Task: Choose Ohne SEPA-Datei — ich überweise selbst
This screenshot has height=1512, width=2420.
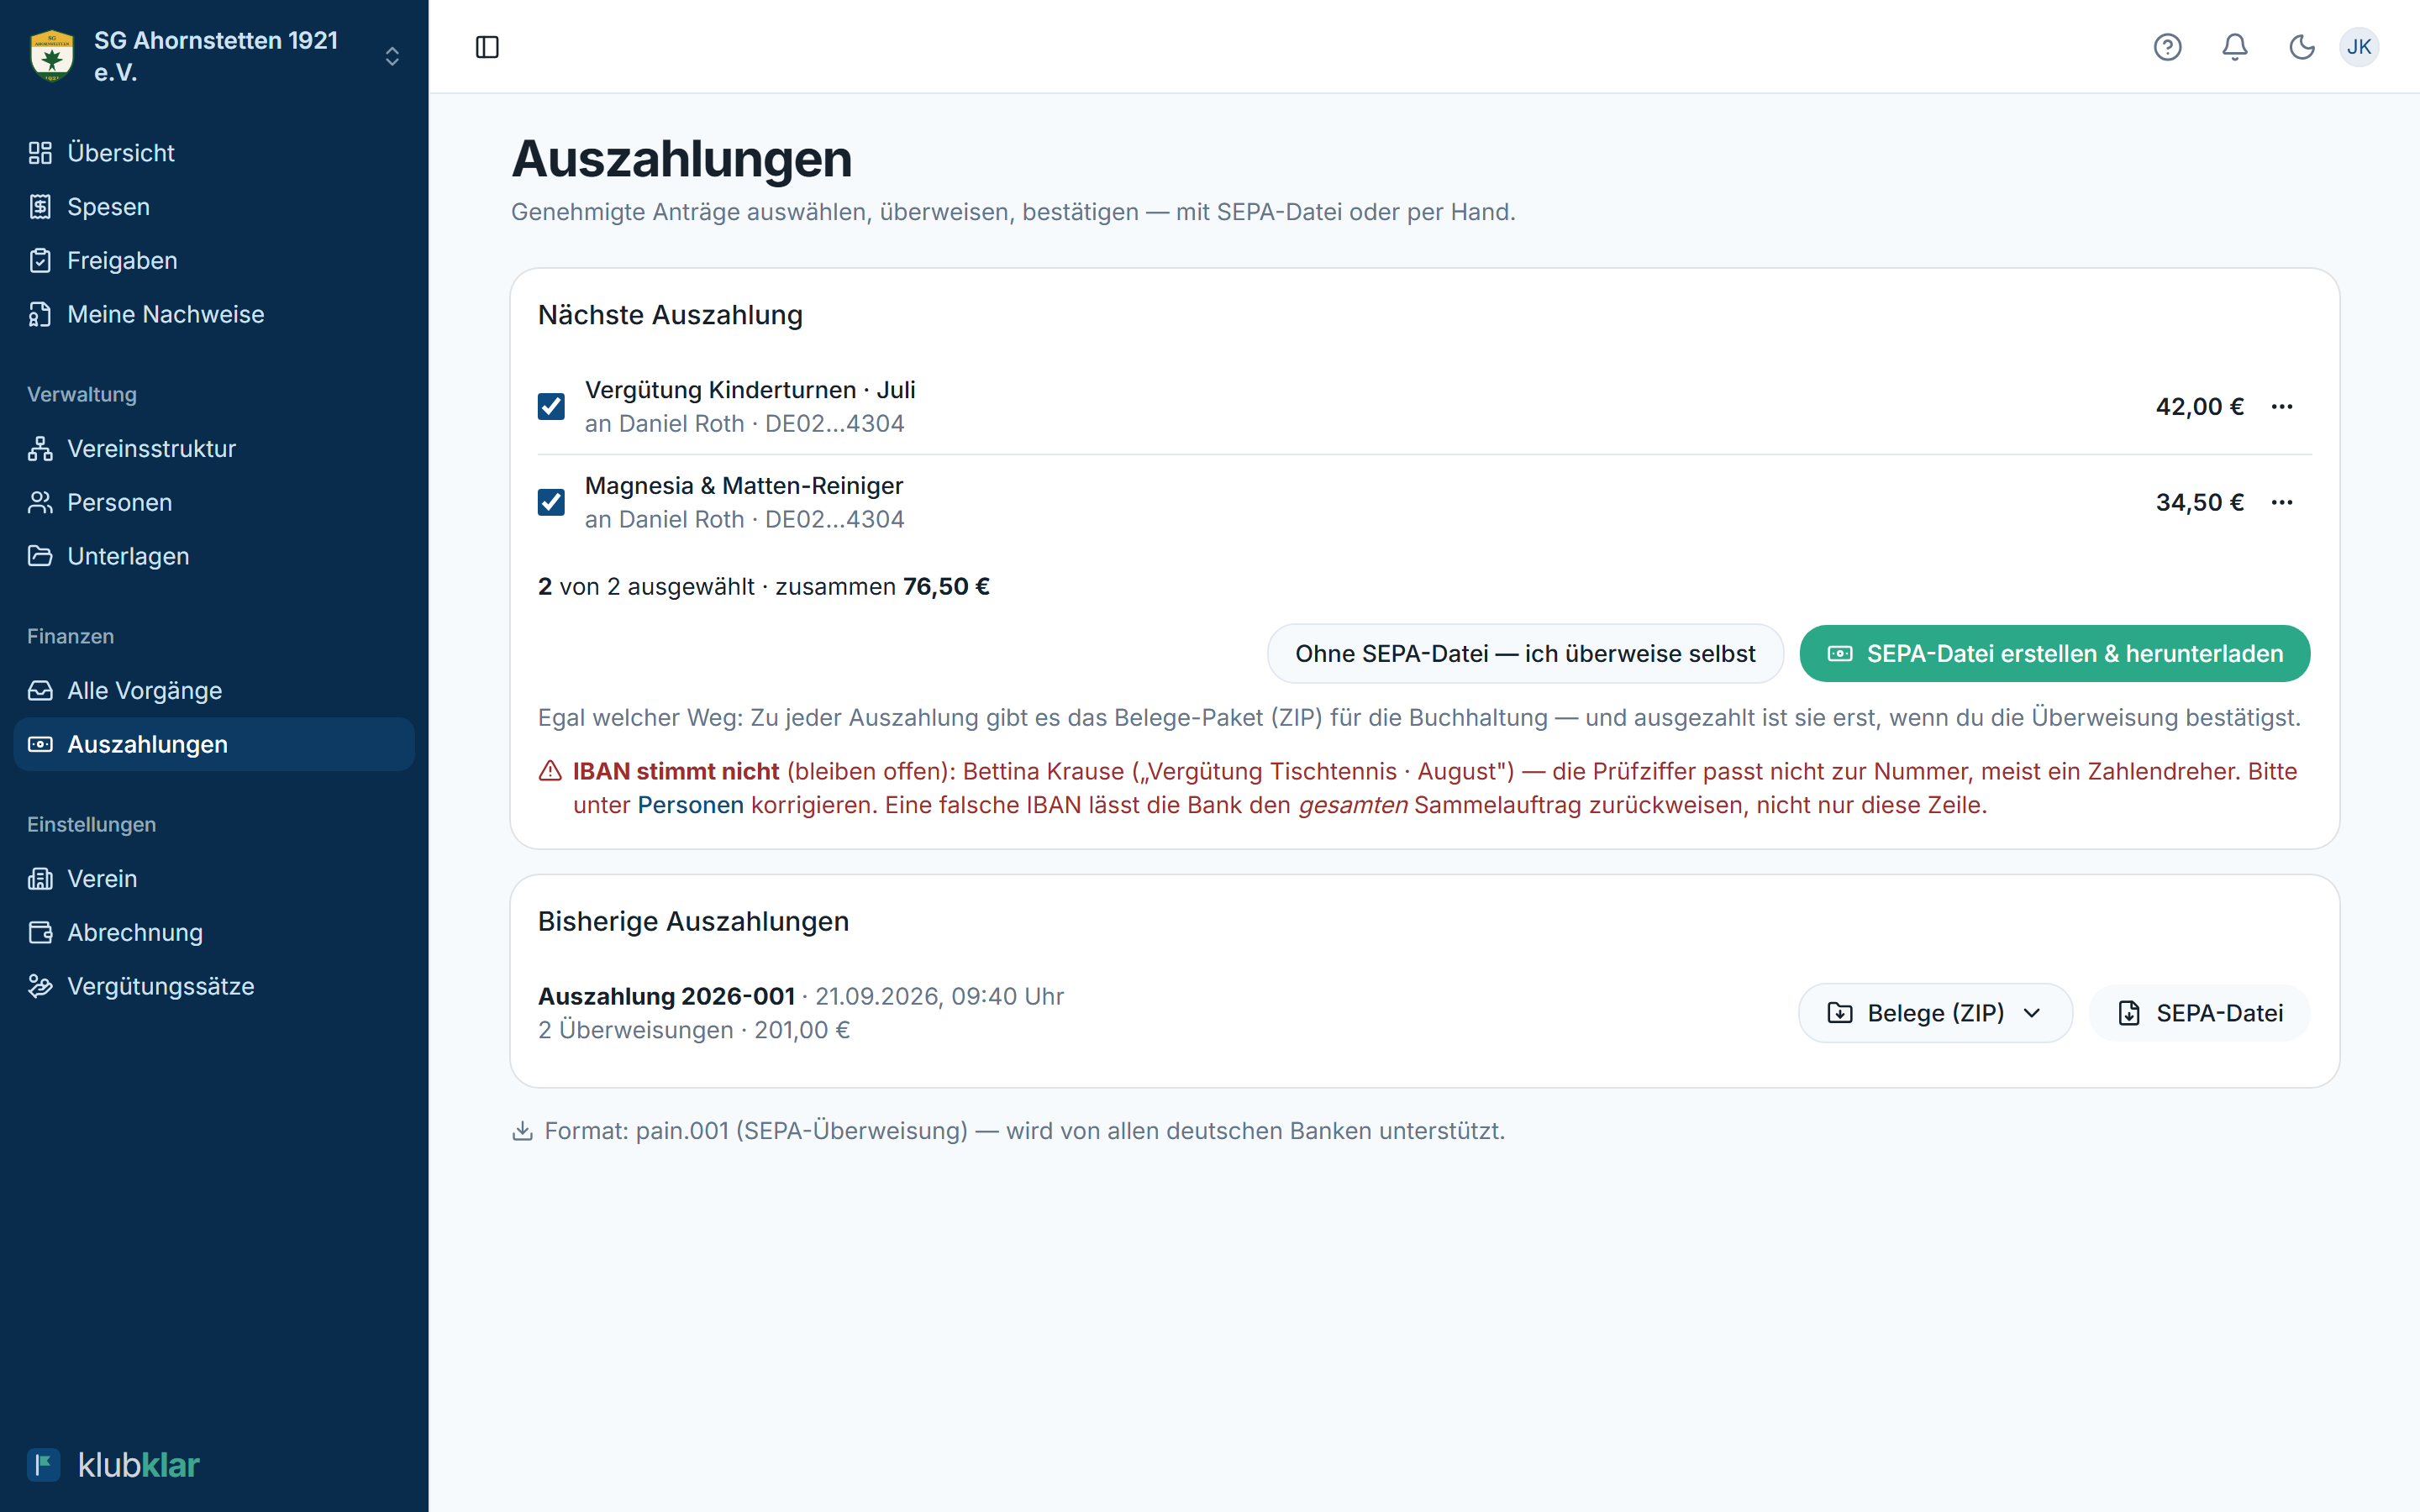Action: click(1525, 654)
